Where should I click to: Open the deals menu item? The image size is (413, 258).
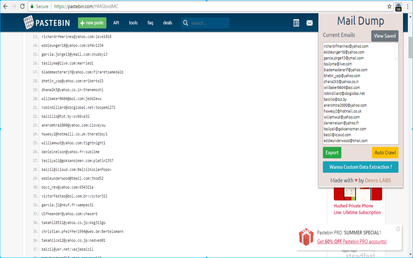click(167, 23)
